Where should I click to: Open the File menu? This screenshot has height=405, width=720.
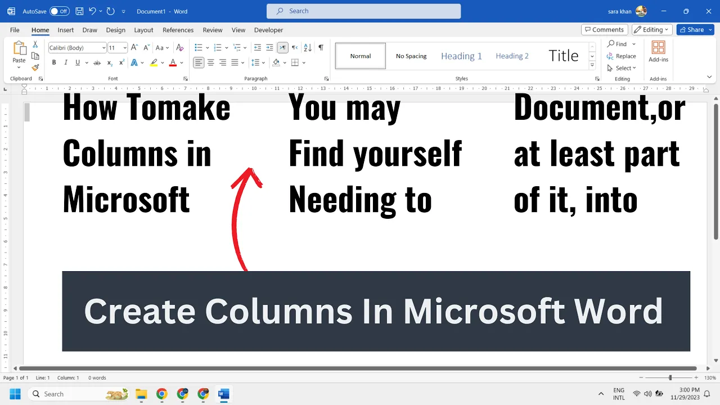click(x=15, y=30)
